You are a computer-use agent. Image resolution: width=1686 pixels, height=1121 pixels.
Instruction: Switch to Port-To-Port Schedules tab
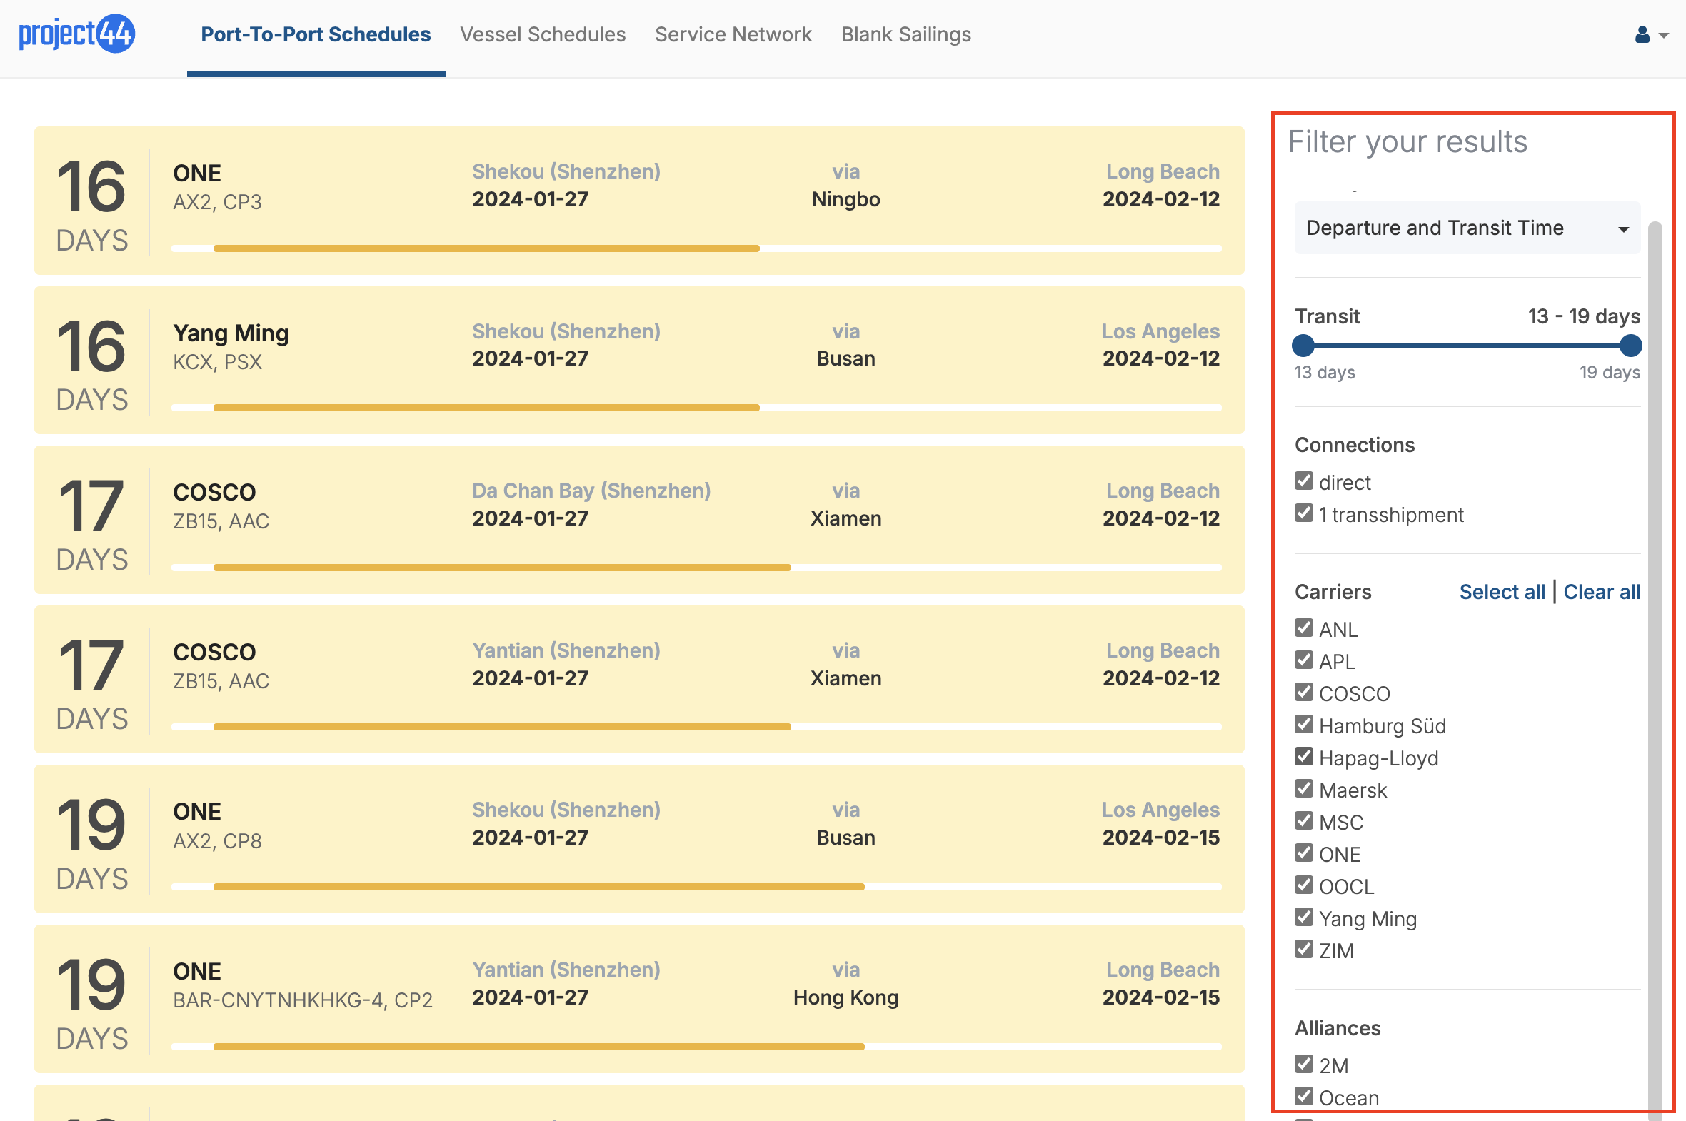pos(316,34)
